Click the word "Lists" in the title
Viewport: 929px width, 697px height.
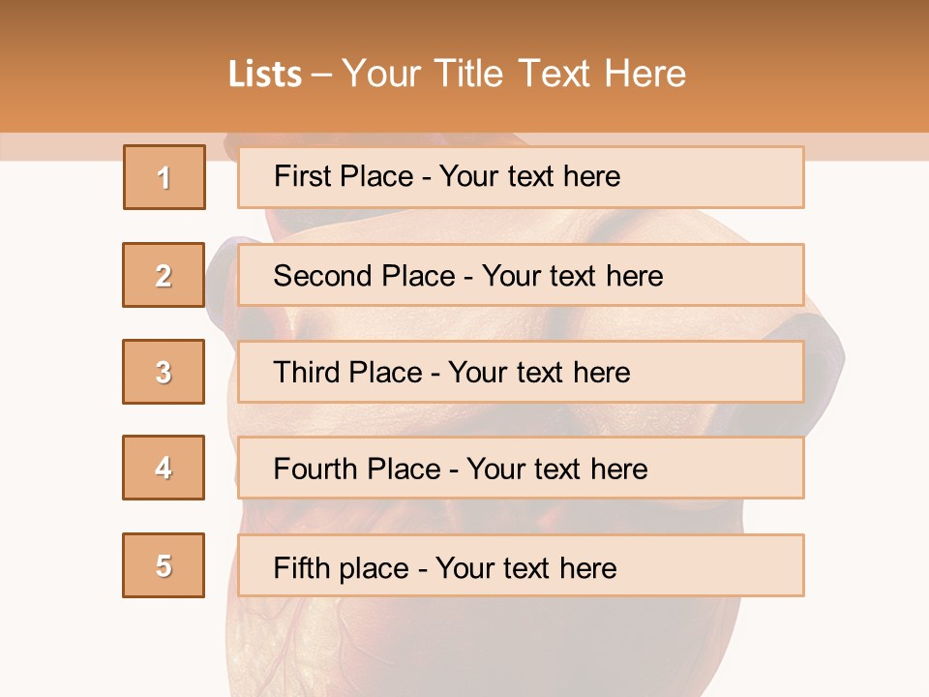pyautogui.click(x=265, y=75)
